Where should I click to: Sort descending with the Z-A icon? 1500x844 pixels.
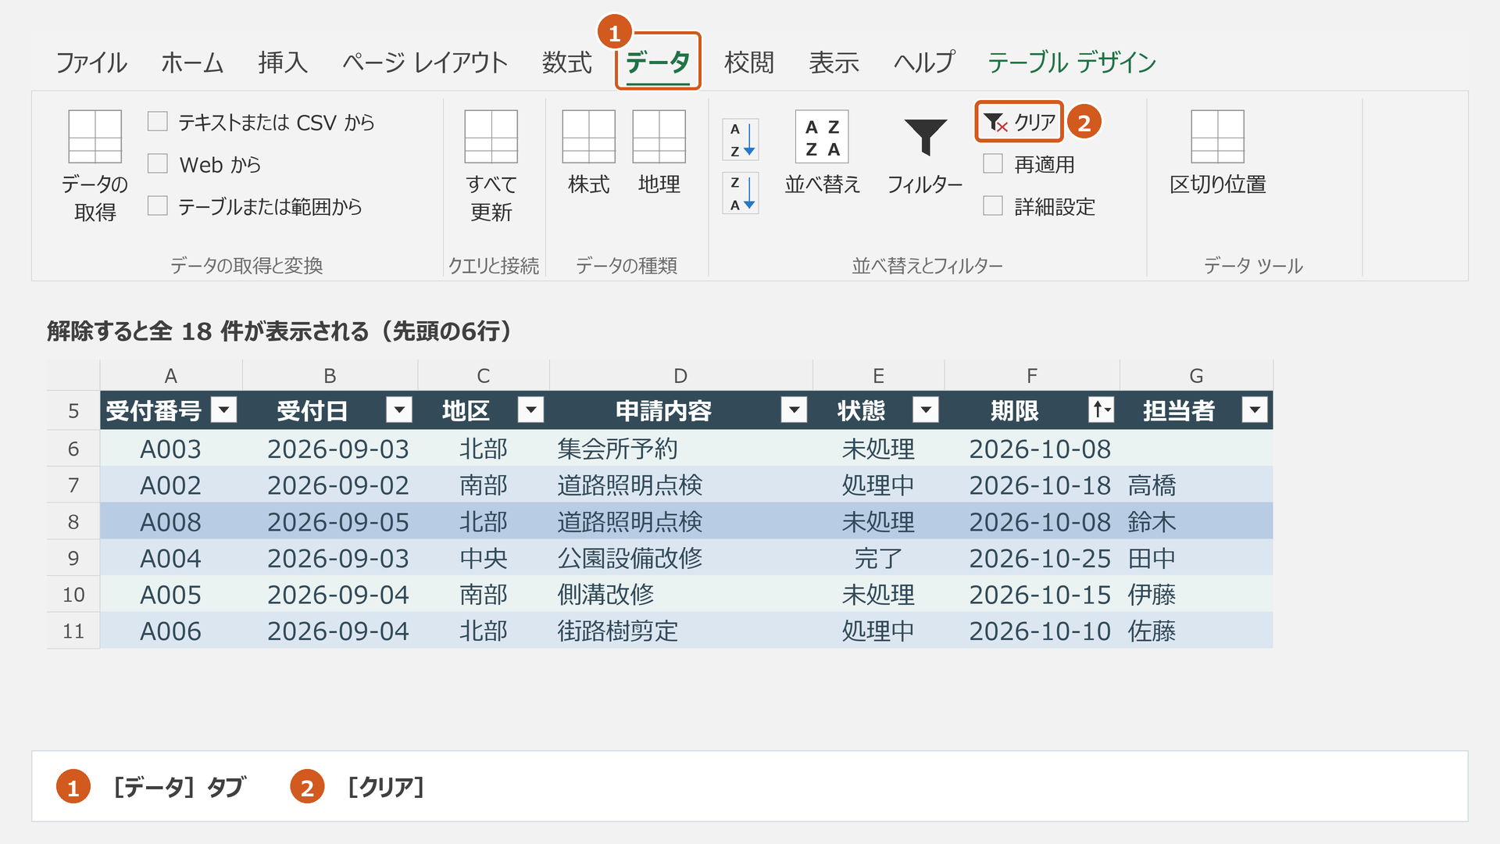click(x=741, y=193)
